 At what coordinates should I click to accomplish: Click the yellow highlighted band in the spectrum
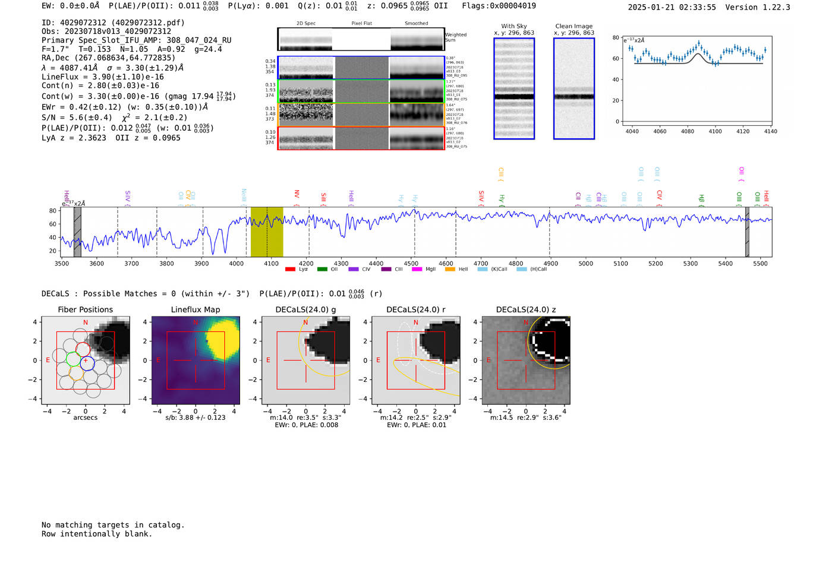click(267, 232)
